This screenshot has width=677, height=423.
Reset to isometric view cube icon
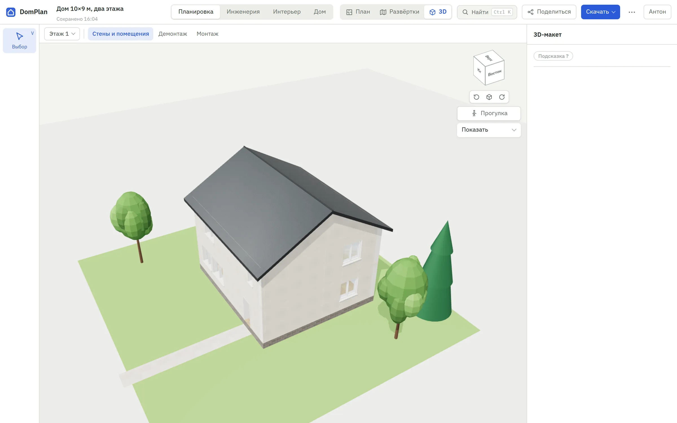click(x=489, y=97)
